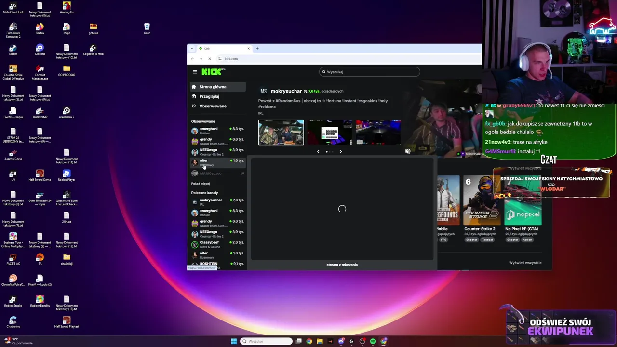This screenshot has height=347, width=617.
Task: Select Counter-Strike Global Offensive icon
Action: point(13,72)
